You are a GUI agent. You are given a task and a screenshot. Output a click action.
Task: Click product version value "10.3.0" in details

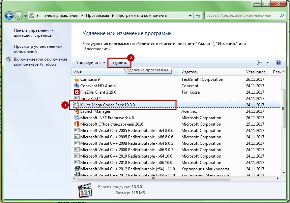pos(137,187)
